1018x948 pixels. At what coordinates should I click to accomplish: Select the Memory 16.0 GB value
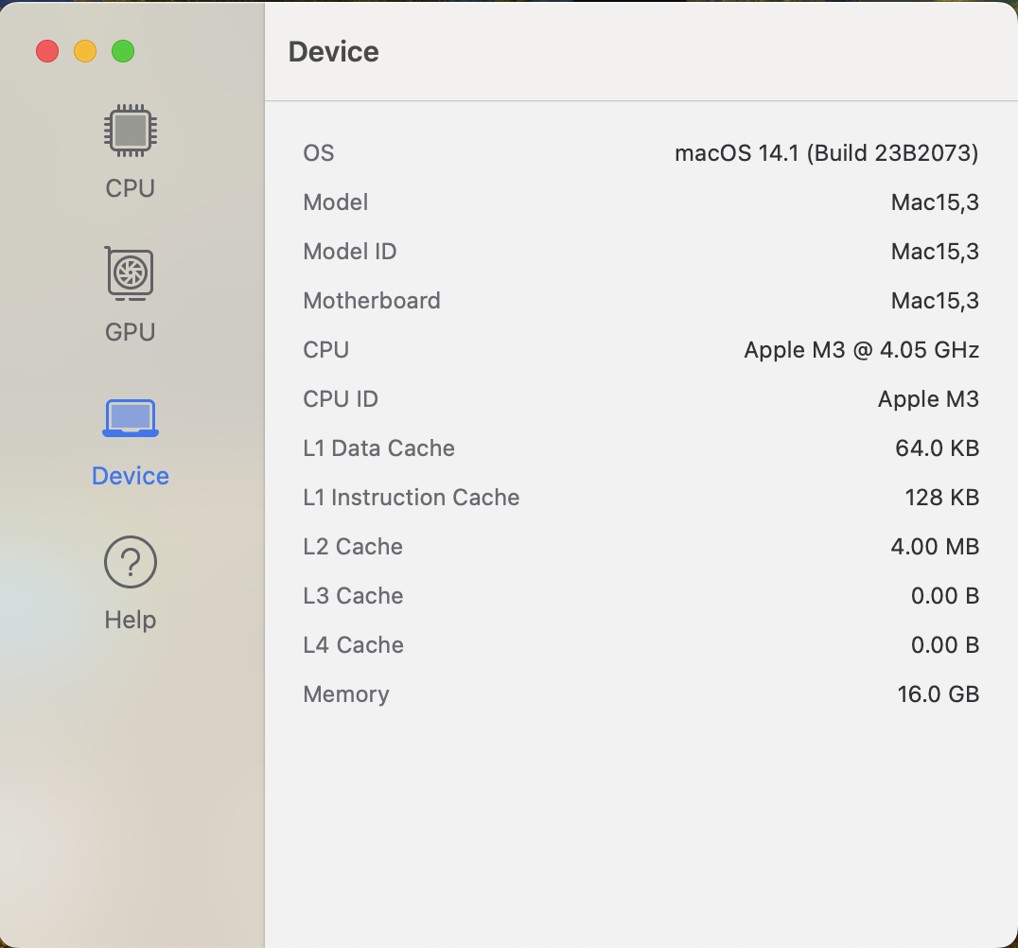[x=938, y=694]
